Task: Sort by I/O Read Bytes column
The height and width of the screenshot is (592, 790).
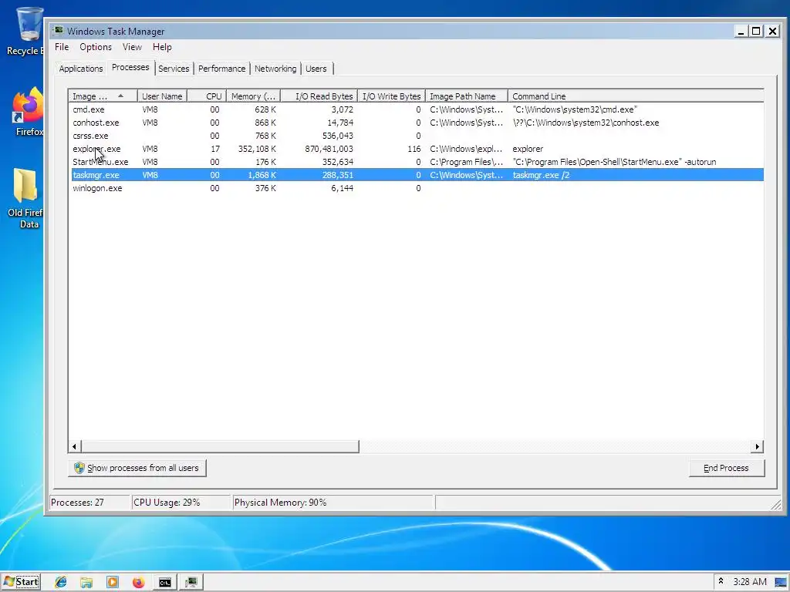Action: pos(319,96)
